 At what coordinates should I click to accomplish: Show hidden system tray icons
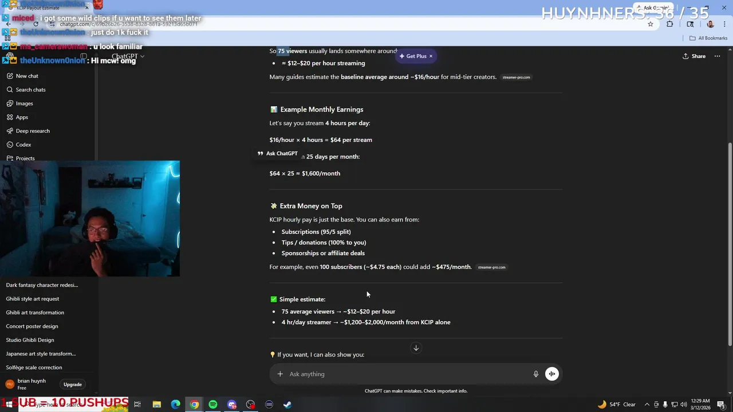pos(647,405)
